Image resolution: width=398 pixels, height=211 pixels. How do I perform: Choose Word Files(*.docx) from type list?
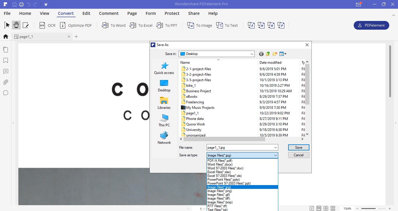point(242,164)
